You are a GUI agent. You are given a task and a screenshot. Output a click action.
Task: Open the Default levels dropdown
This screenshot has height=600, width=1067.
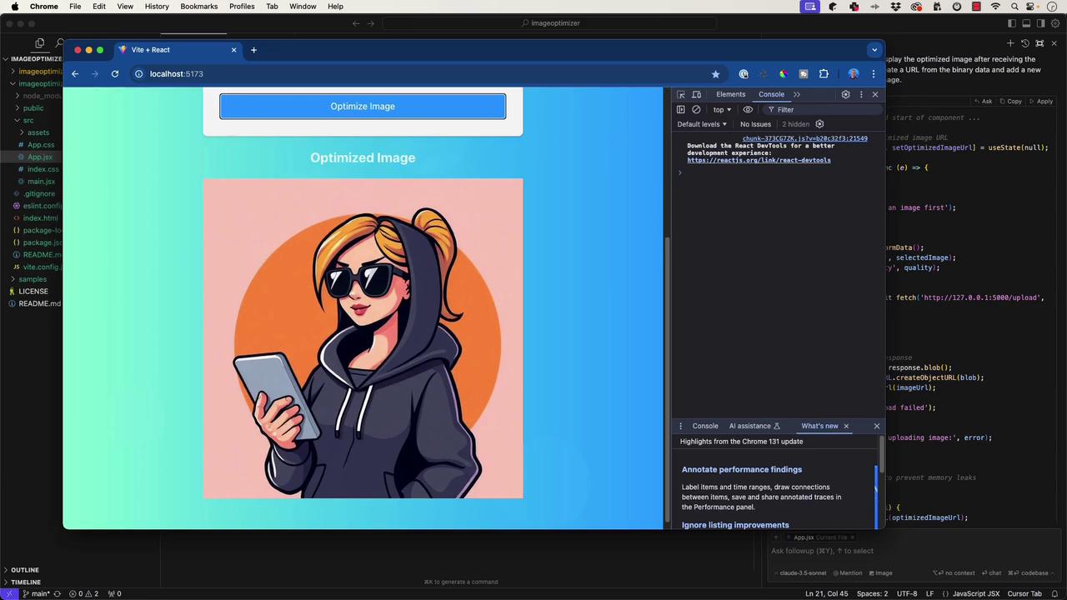[702, 124]
